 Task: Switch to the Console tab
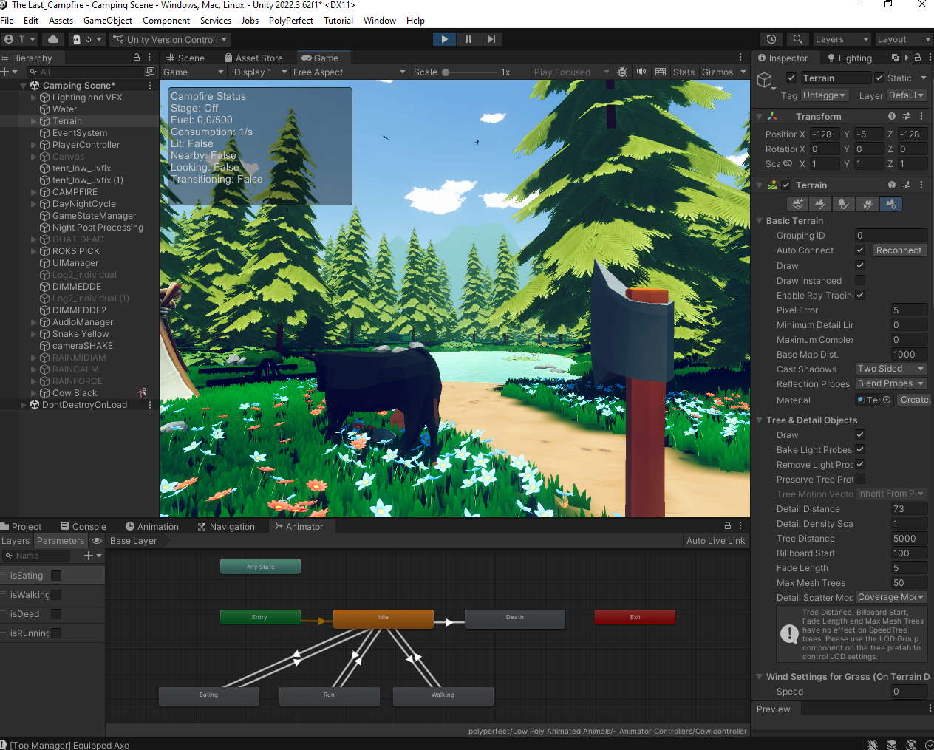pyautogui.click(x=83, y=526)
